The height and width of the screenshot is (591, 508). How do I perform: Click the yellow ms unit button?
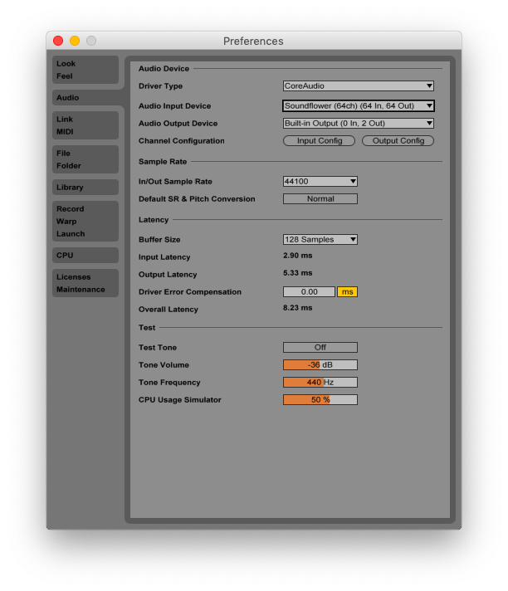348,291
